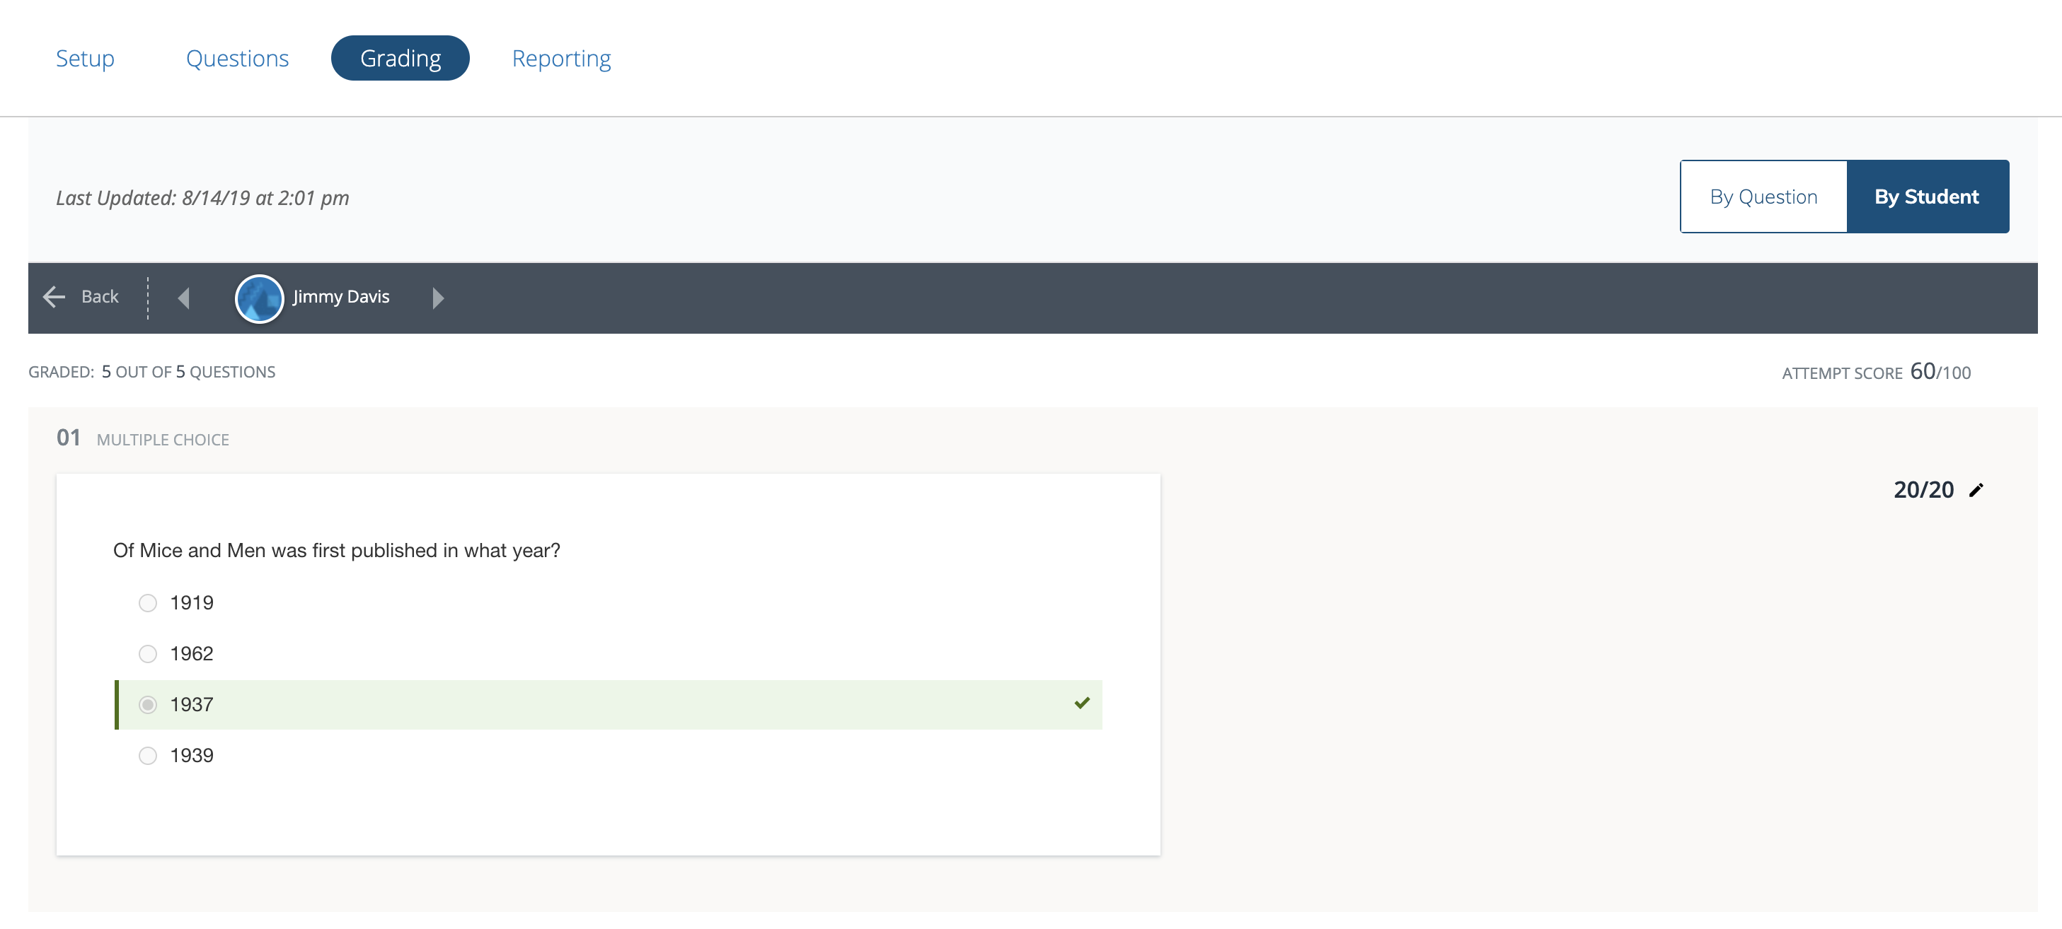
Task: Click the 20/20 question score
Action: (x=1923, y=490)
